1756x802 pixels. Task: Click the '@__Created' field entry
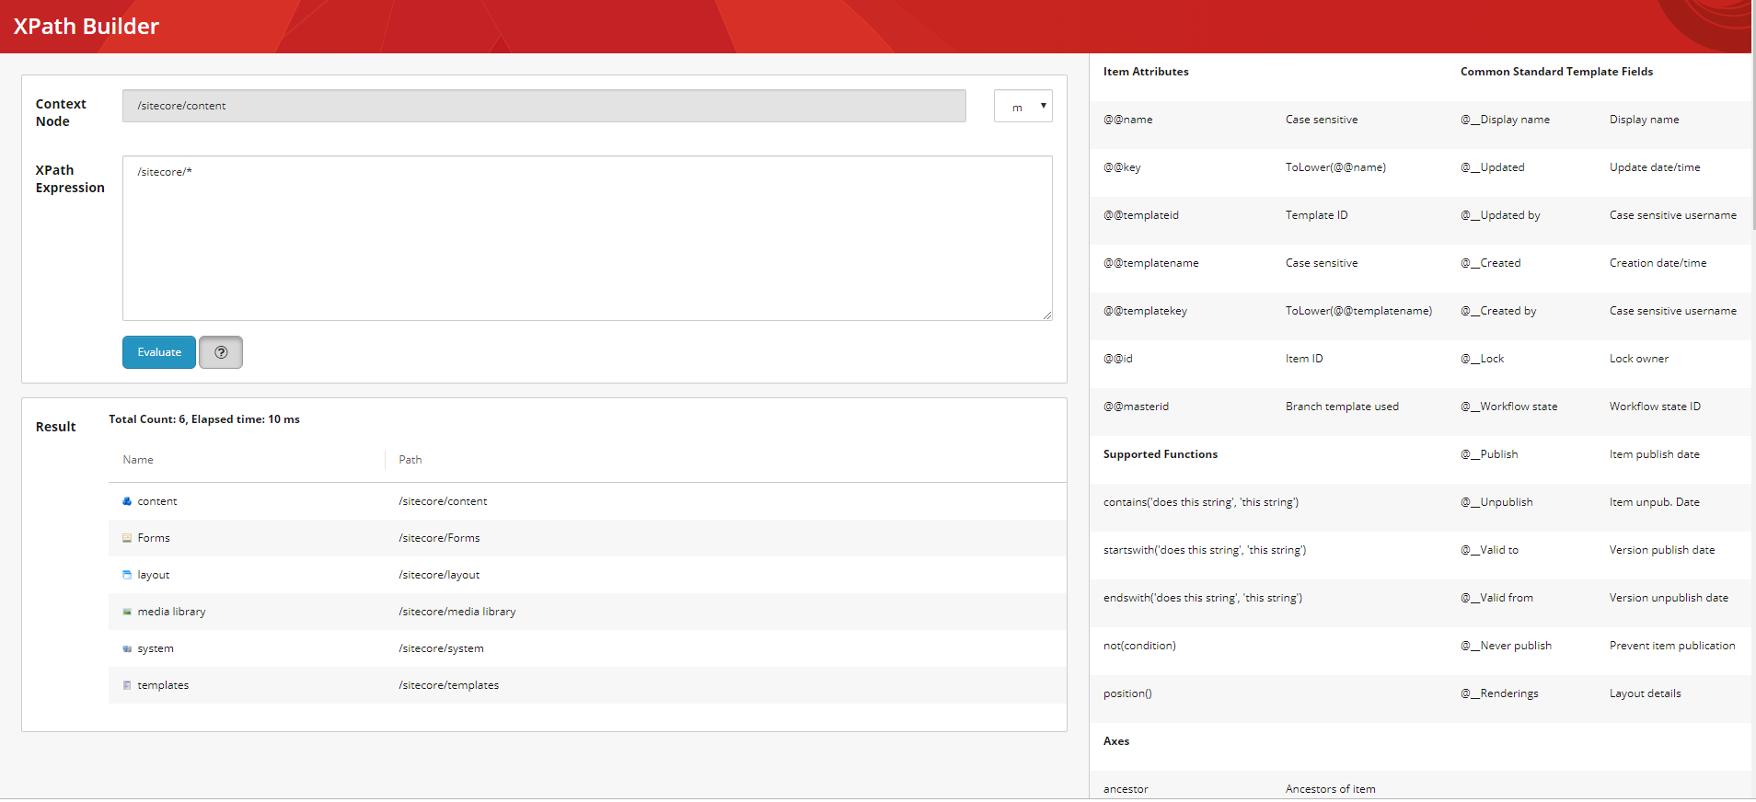click(x=1491, y=263)
